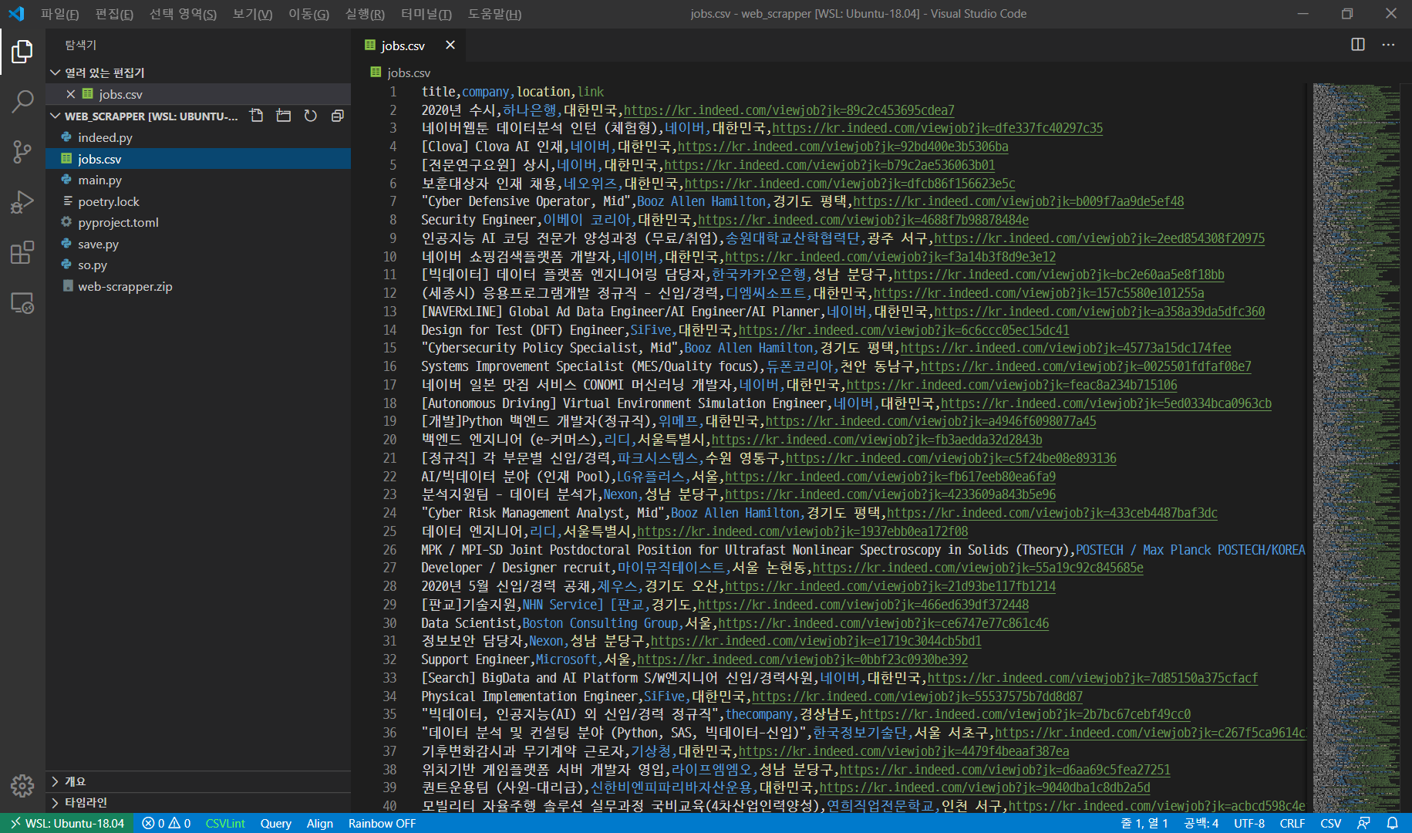Open the Help menu
Screen dimensions: 1412x833
(x=494, y=14)
